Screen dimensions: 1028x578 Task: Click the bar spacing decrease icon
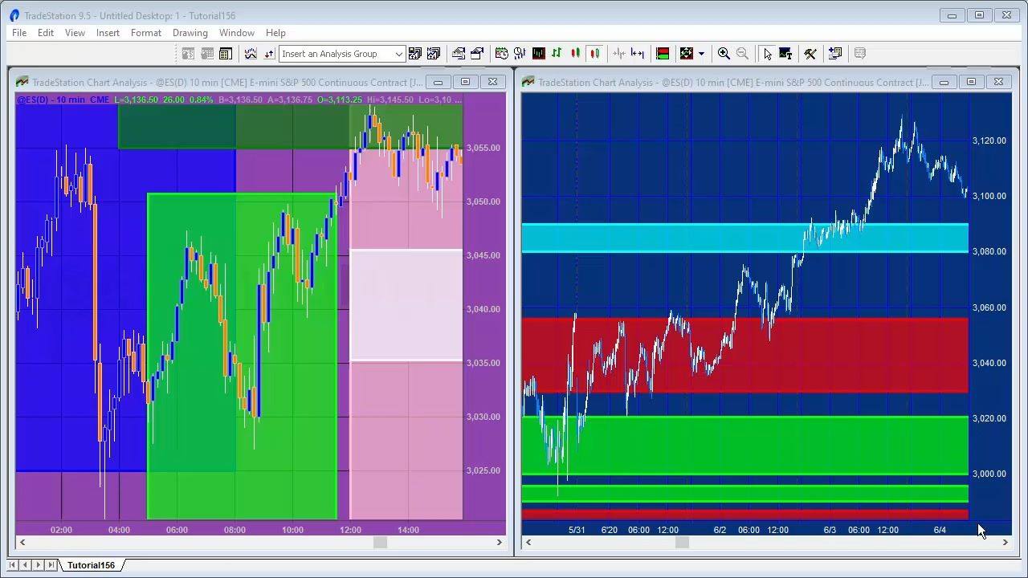[619, 54]
